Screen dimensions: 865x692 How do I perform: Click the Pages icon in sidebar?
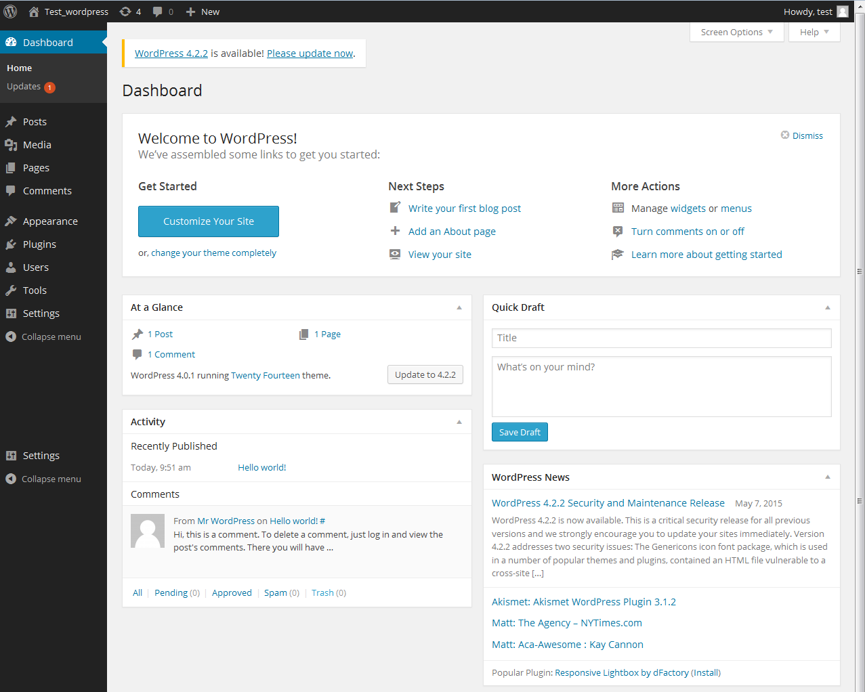pos(11,168)
